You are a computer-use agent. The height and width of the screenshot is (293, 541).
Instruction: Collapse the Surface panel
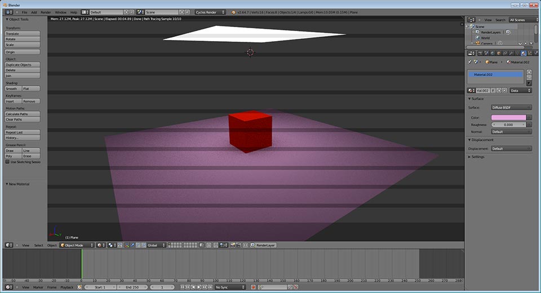(469, 99)
